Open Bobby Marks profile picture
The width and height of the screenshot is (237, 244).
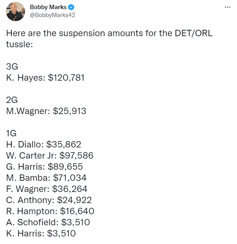[16, 12]
